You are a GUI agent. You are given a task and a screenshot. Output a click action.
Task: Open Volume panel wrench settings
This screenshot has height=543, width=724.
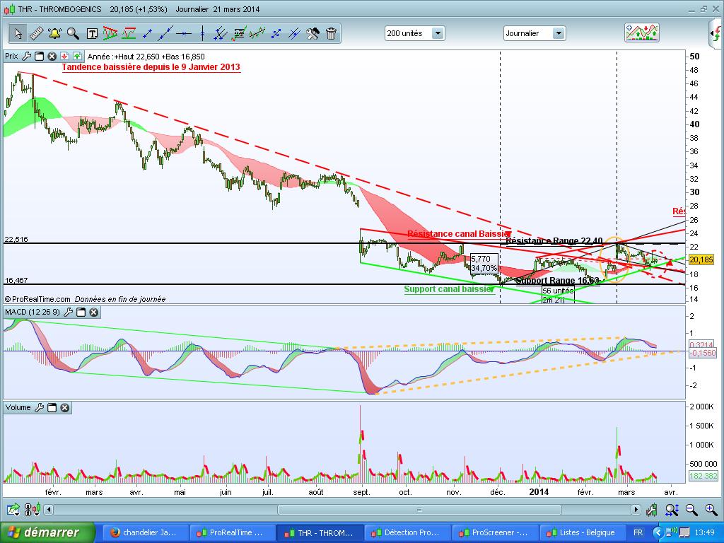[x=40, y=408]
